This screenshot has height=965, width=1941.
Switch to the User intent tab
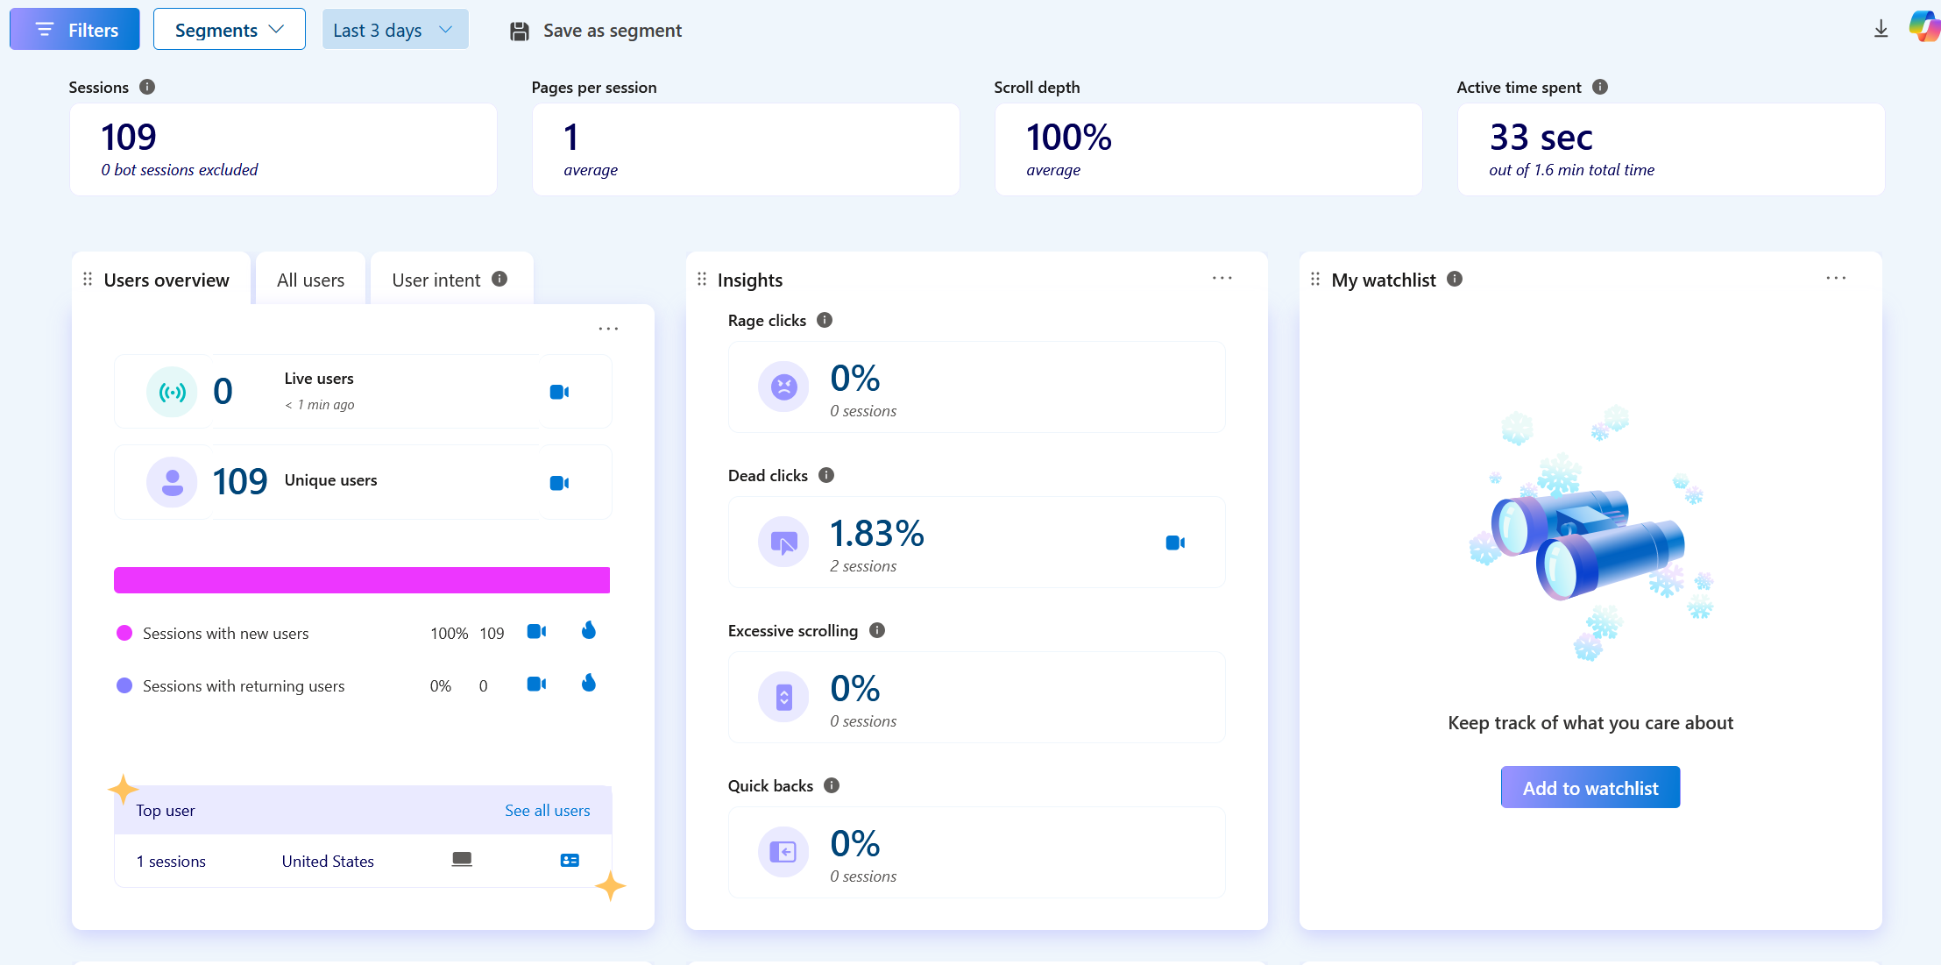point(436,280)
